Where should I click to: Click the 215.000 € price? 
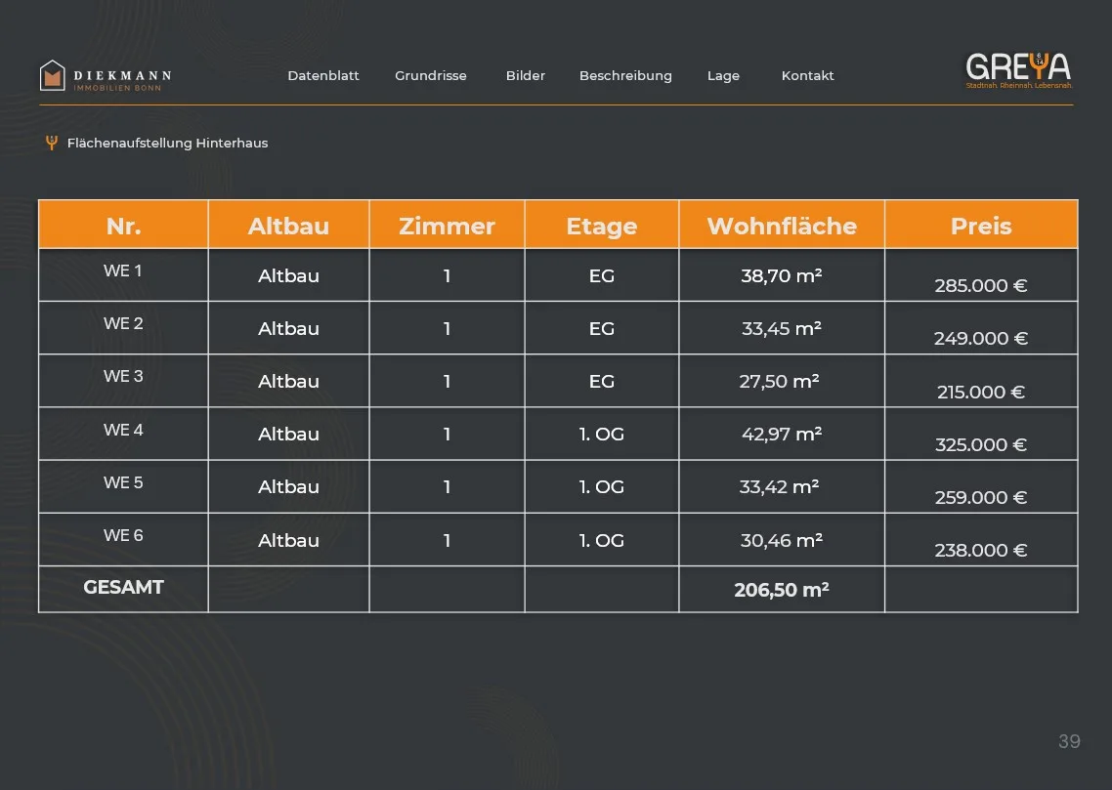pyautogui.click(x=981, y=392)
